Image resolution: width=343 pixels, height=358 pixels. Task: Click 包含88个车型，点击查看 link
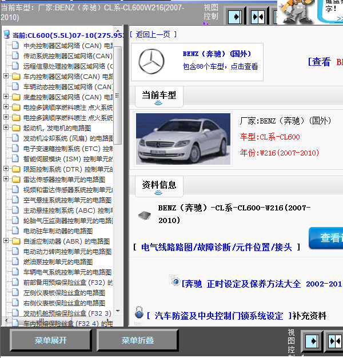pos(220,66)
